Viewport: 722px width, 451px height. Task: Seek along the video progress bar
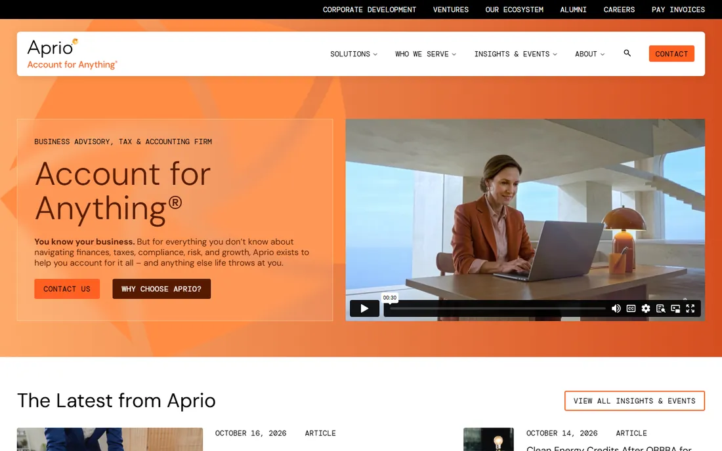(x=498, y=309)
